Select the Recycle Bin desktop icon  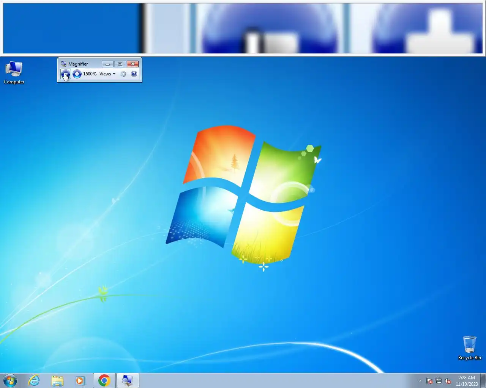(470, 348)
